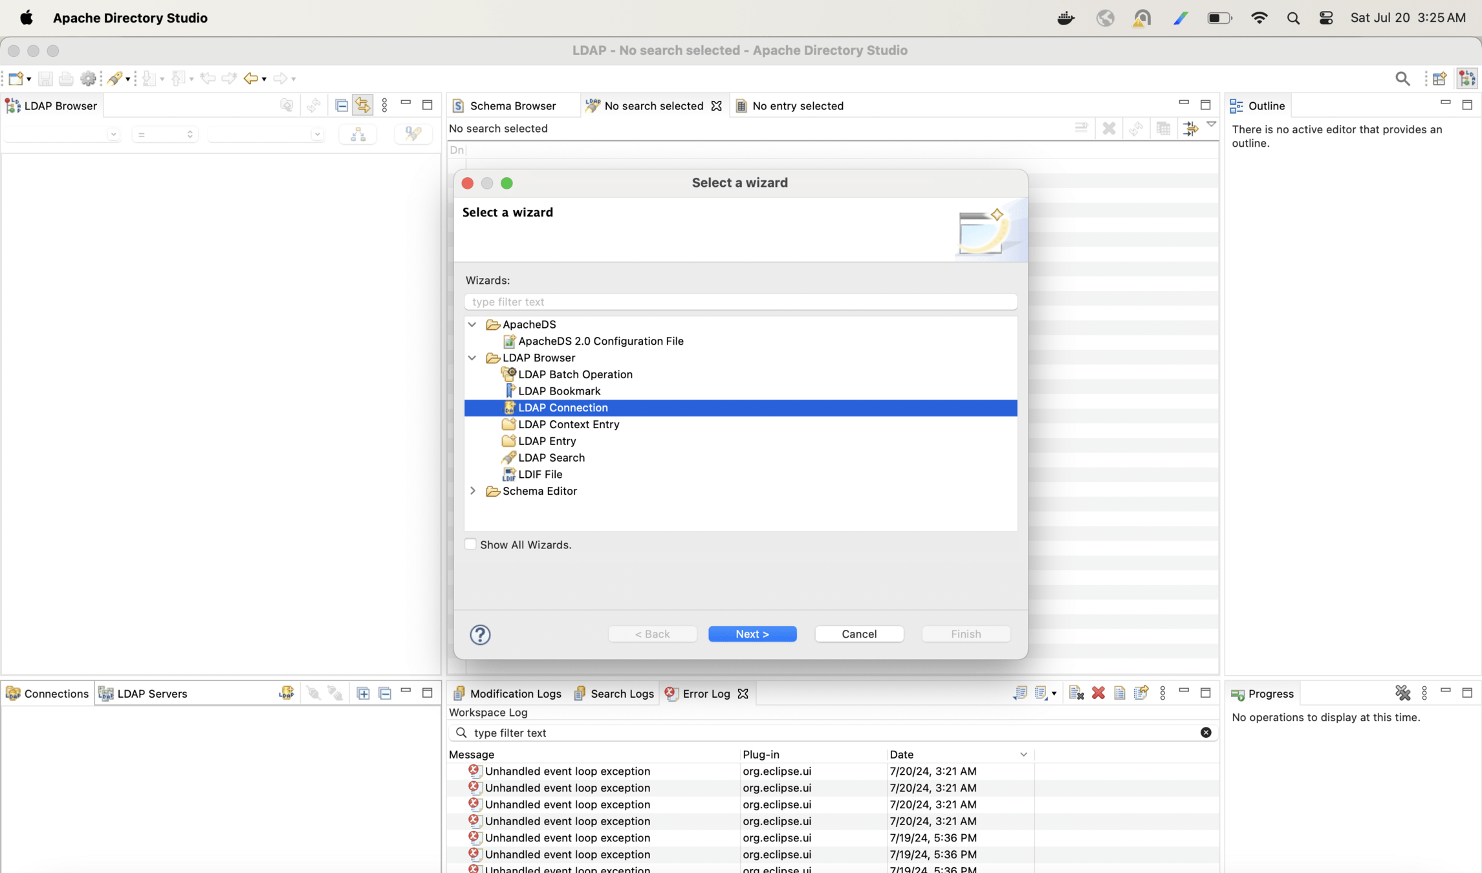The width and height of the screenshot is (1482, 873).
Task: Select LDAP Search wizard item
Action: 550,458
